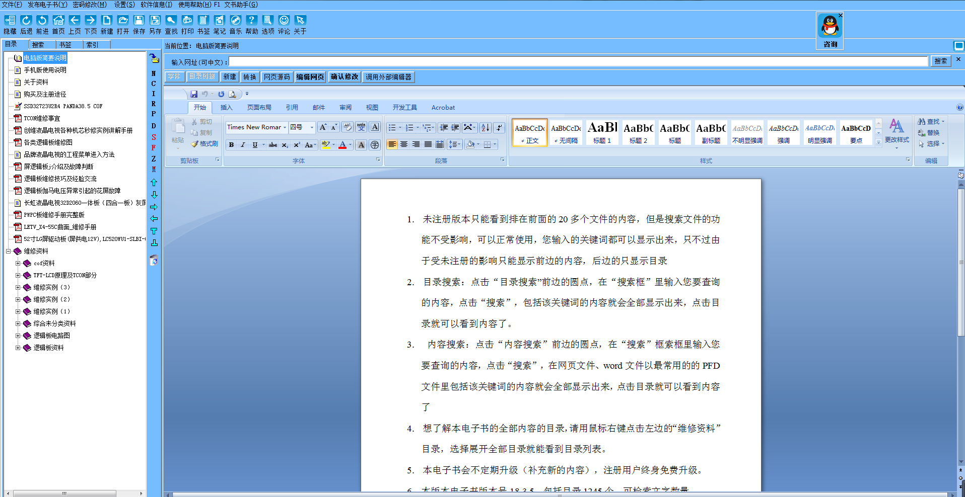Click the 调用外部编辑器 button

point(388,77)
